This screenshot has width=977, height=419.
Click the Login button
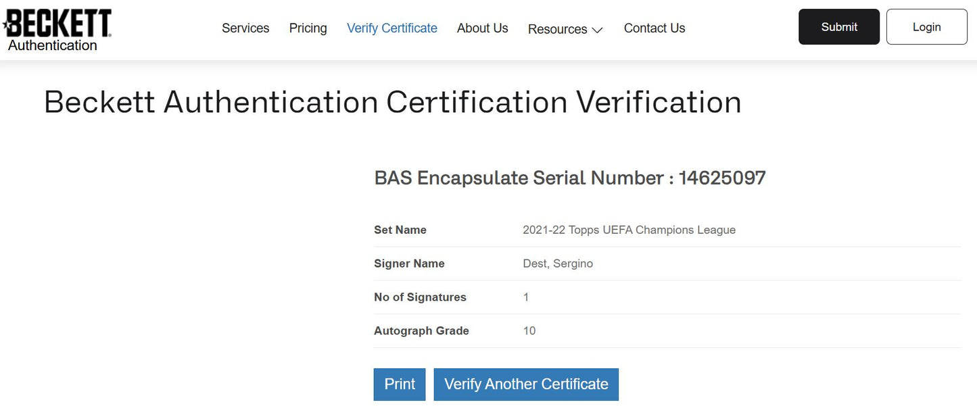click(x=926, y=27)
